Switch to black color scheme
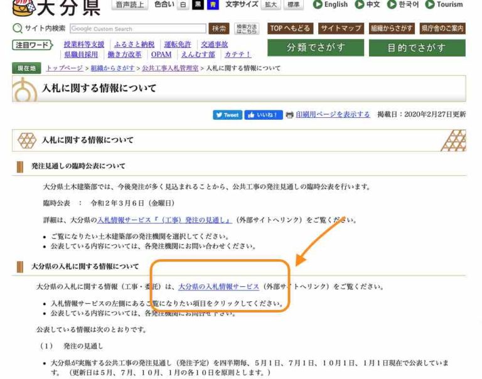This screenshot has width=482, height=379. [x=197, y=5]
